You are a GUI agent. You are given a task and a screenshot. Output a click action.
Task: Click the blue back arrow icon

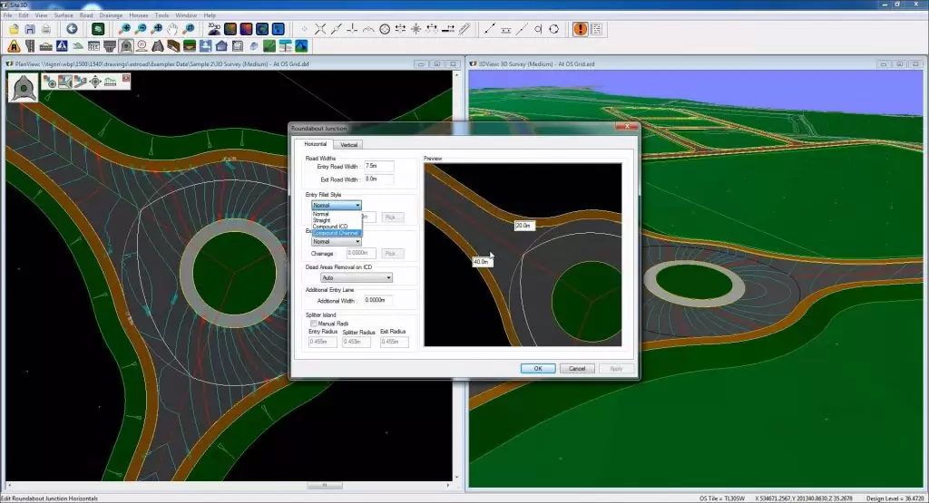tap(72, 29)
